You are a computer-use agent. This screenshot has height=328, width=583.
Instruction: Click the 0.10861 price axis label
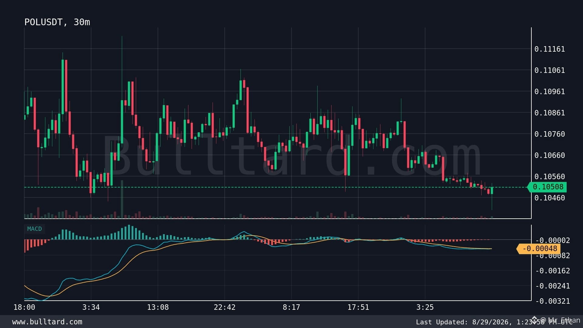[550, 113]
